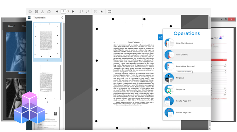
Task: Click the Crop Black Borders label
Action: click(x=184, y=43)
